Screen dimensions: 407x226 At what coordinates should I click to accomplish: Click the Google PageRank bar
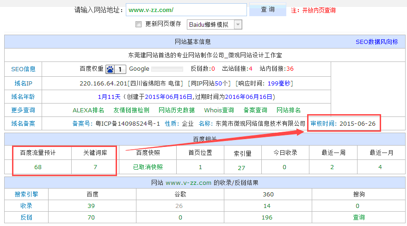[x=167, y=69]
